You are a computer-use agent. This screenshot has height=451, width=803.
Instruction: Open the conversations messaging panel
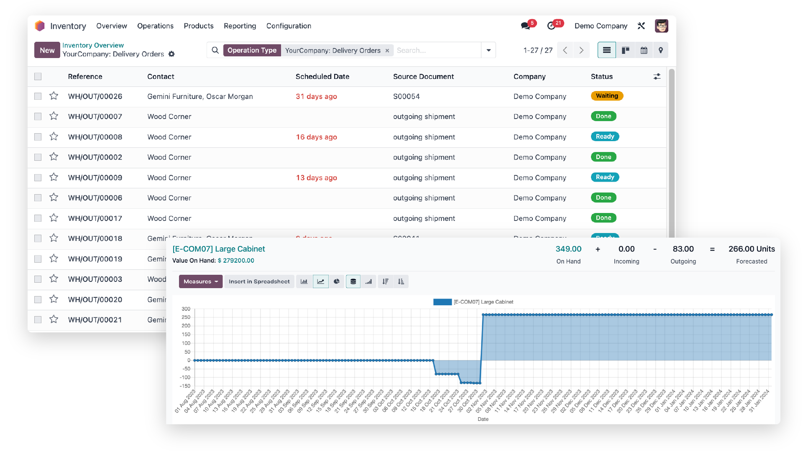[x=526, y=25]
